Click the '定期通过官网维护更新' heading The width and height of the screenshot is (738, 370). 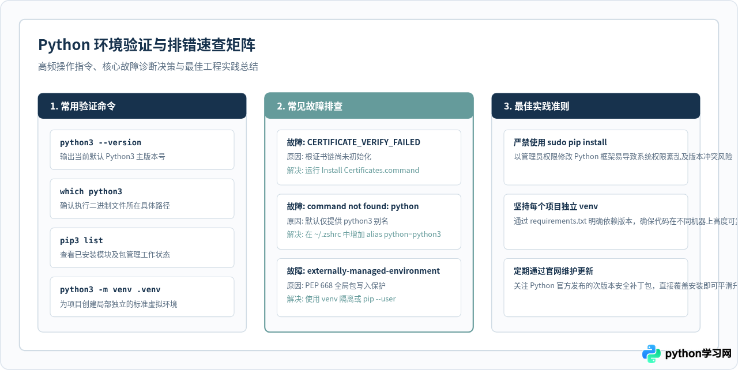pos(553,271)
